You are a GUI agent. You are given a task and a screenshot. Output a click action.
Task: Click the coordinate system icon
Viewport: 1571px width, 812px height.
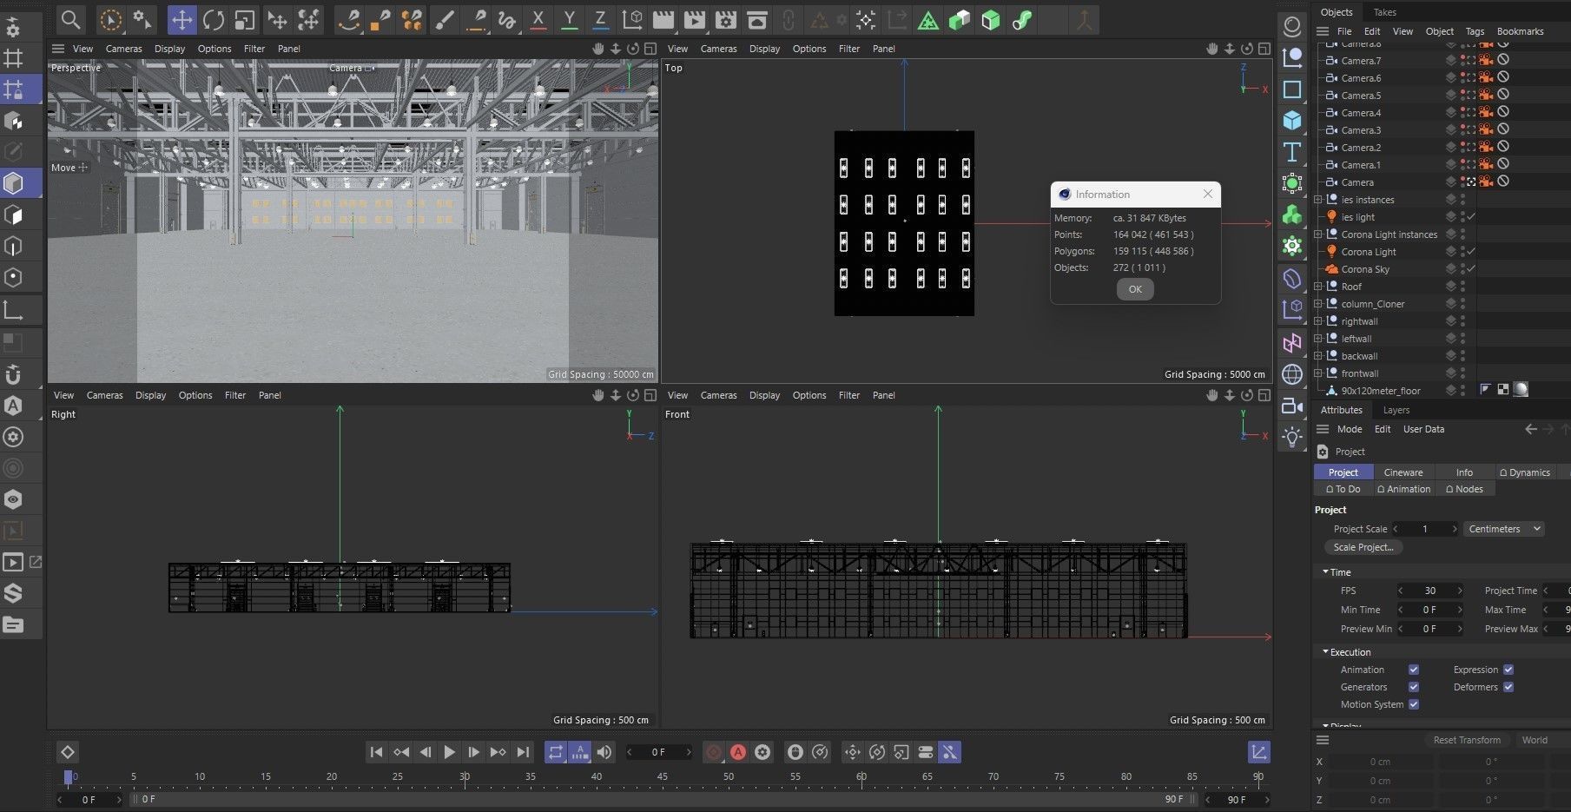(632, 19)
